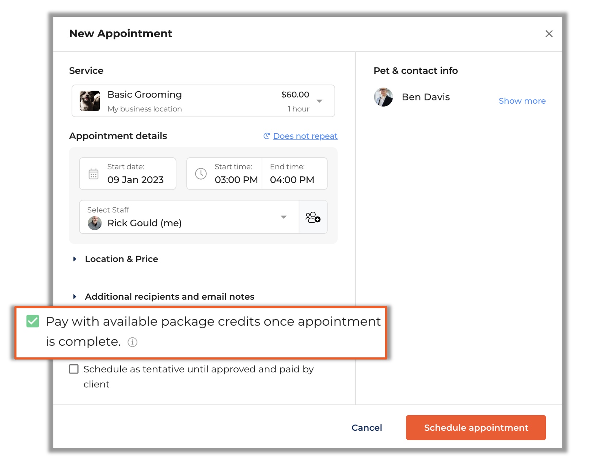Open the Does not repeat link
This screenshot has height=460, width=589.
point(305,136)
